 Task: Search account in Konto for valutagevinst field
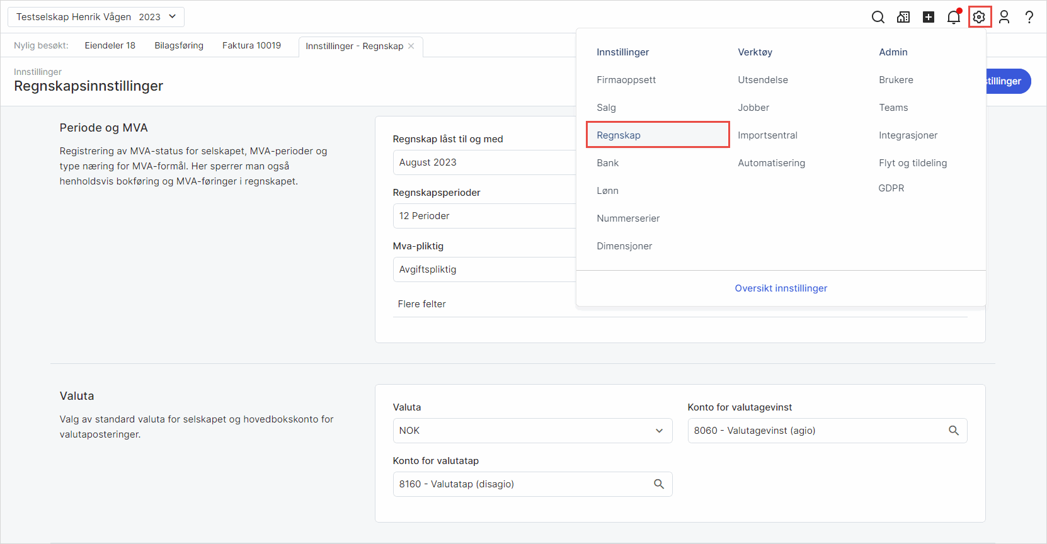954,431
